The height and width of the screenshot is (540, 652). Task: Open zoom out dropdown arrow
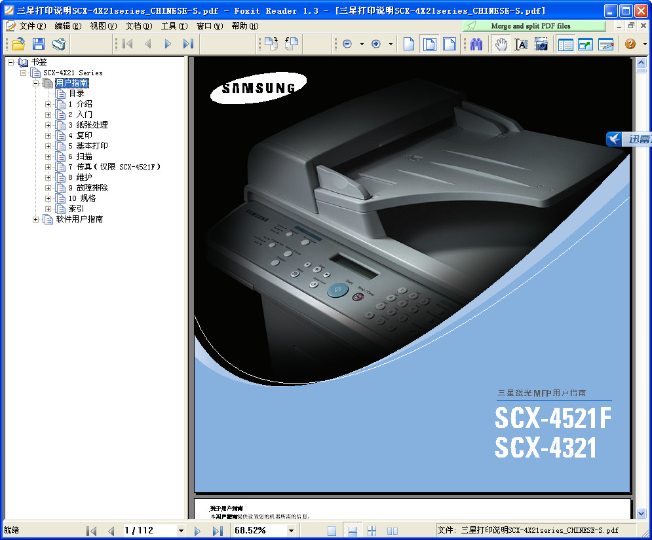[362, 44]
